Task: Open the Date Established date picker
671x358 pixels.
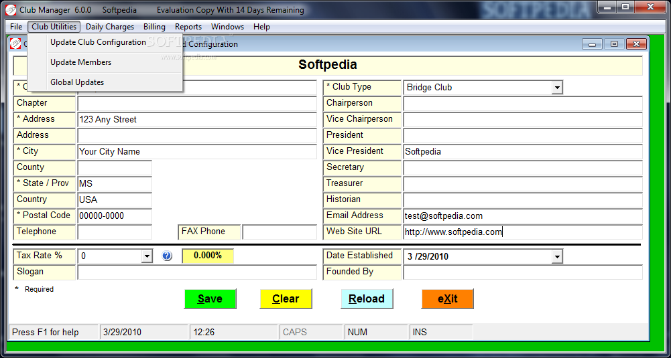Action: point(556,256)
